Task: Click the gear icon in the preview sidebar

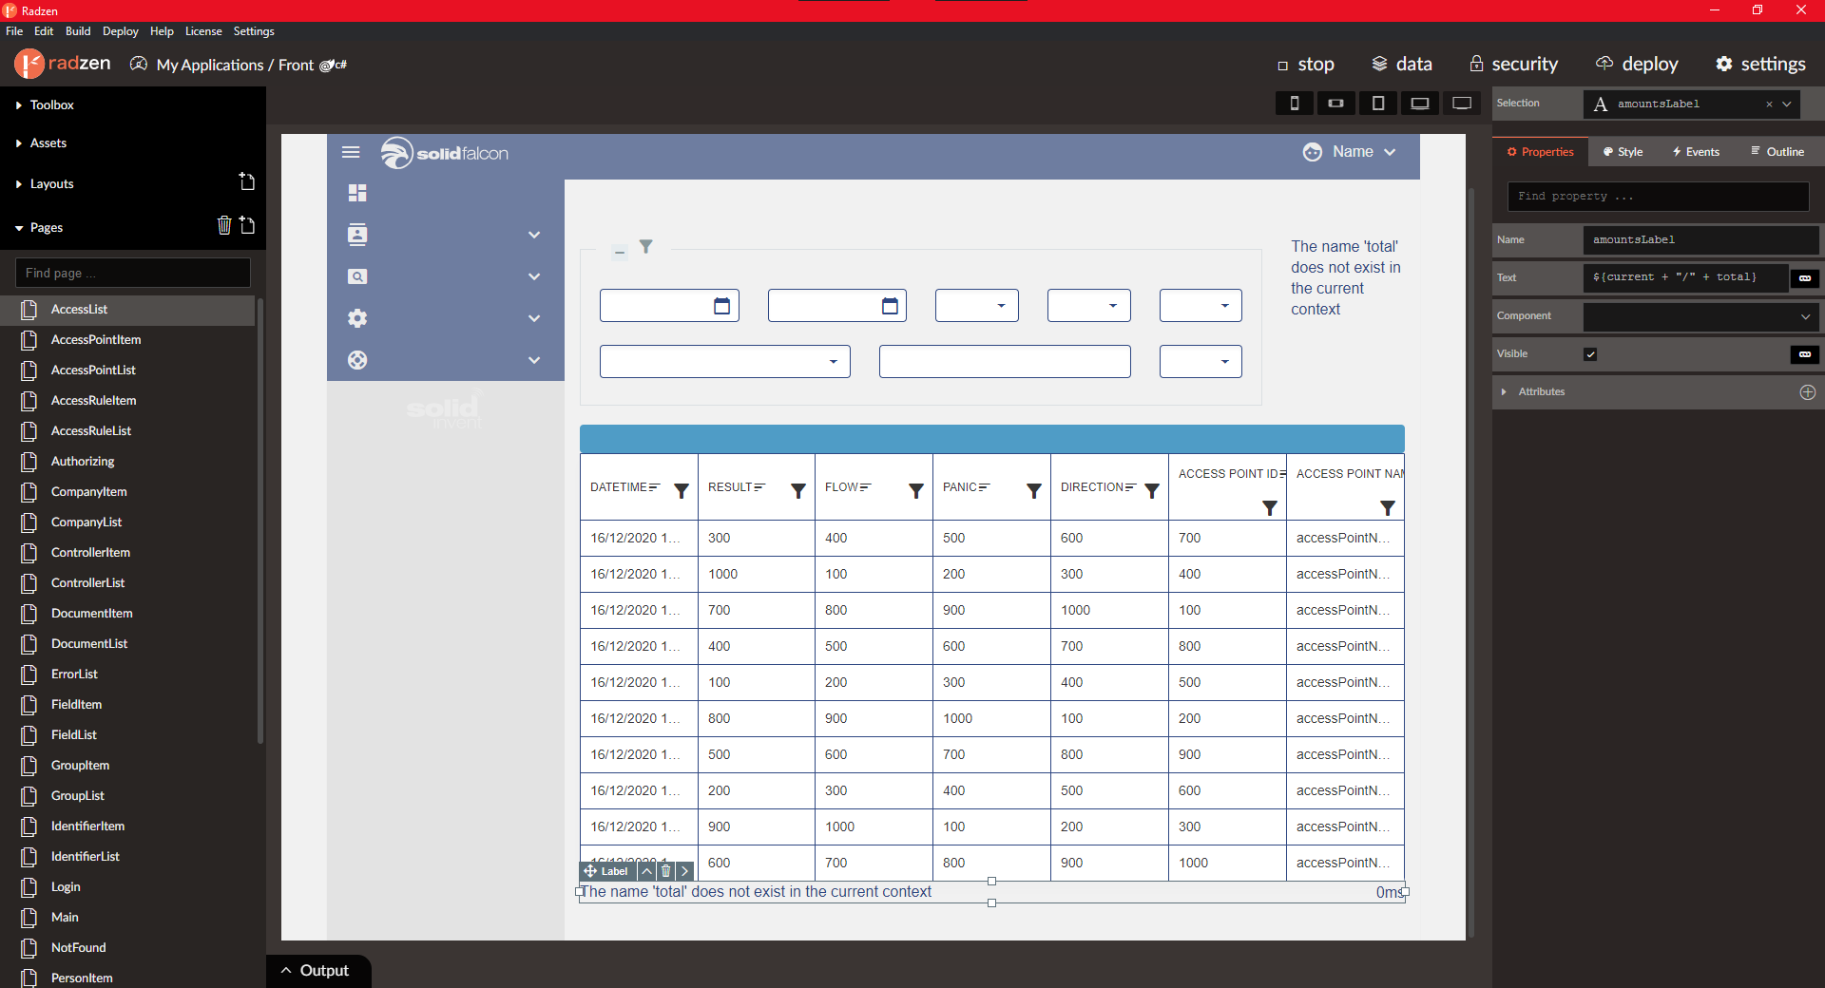Action: tap(357, 318)
